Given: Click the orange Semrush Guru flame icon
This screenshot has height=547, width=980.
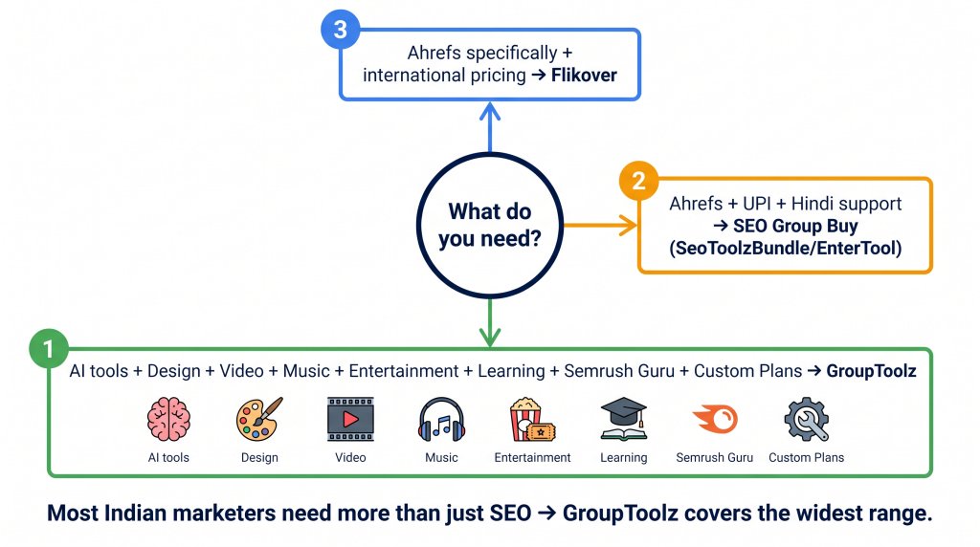Looking at the screenshot, I should tap(715, 420).
